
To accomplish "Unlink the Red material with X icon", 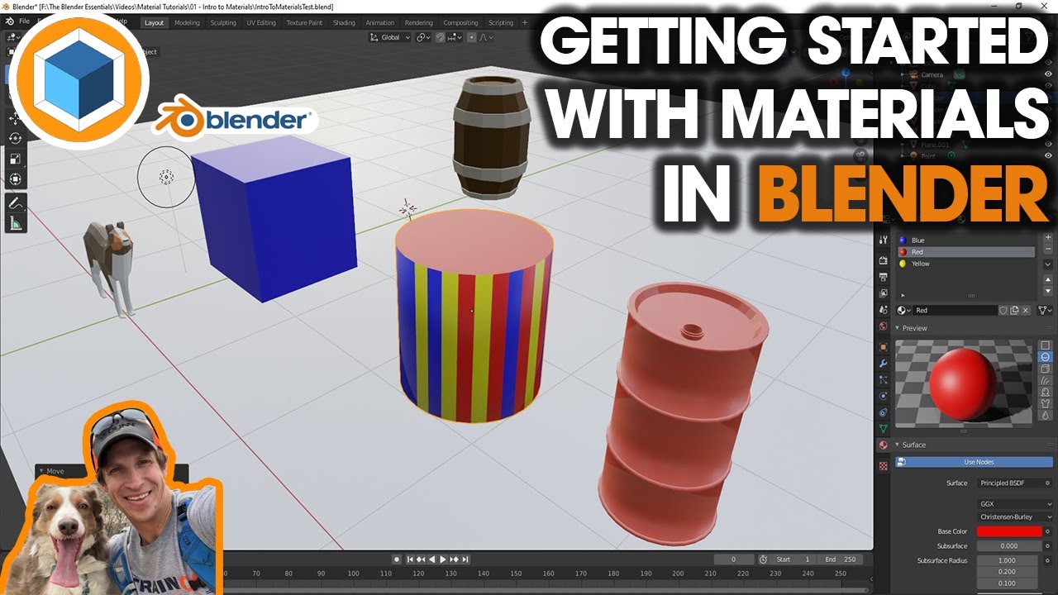I will coord(1026,310).
